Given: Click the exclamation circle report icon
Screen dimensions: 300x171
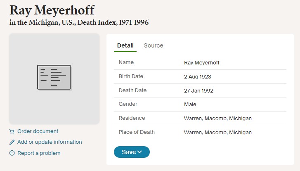Looking at the screenshot, I should [x=12, y=153].
